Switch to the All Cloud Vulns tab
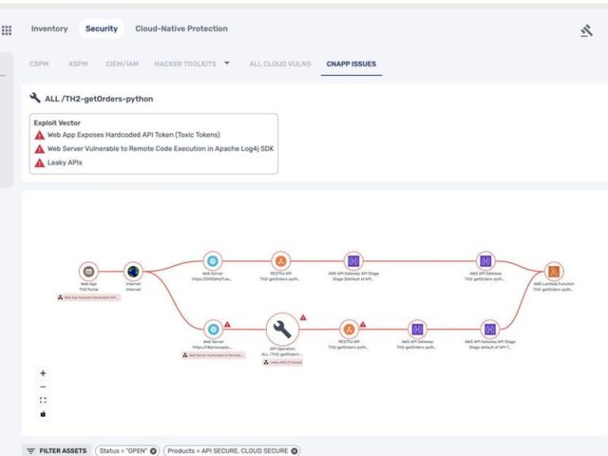The image size is (608, 456). pyautogui.click(x=280, y=64)
